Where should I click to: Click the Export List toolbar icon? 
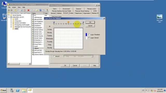(37, 10)
